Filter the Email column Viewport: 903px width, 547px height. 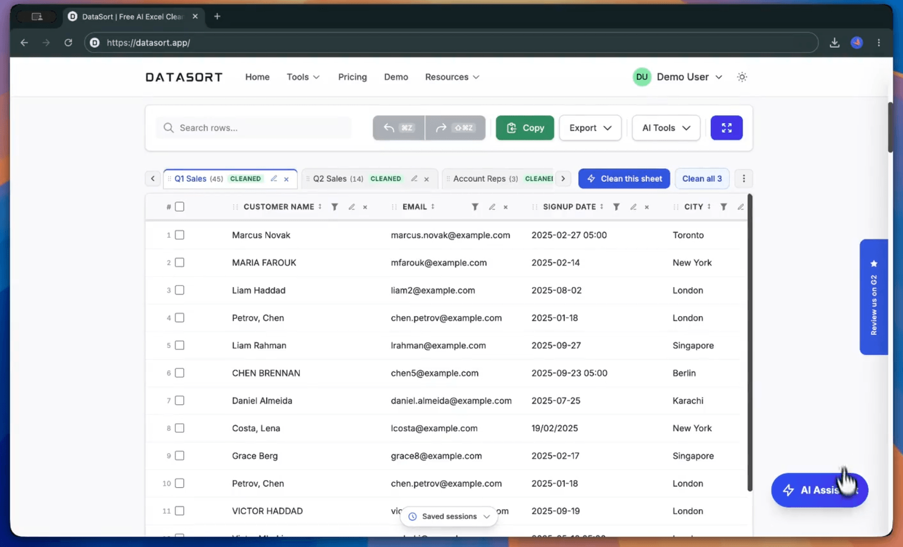click(x=475, y=207)
